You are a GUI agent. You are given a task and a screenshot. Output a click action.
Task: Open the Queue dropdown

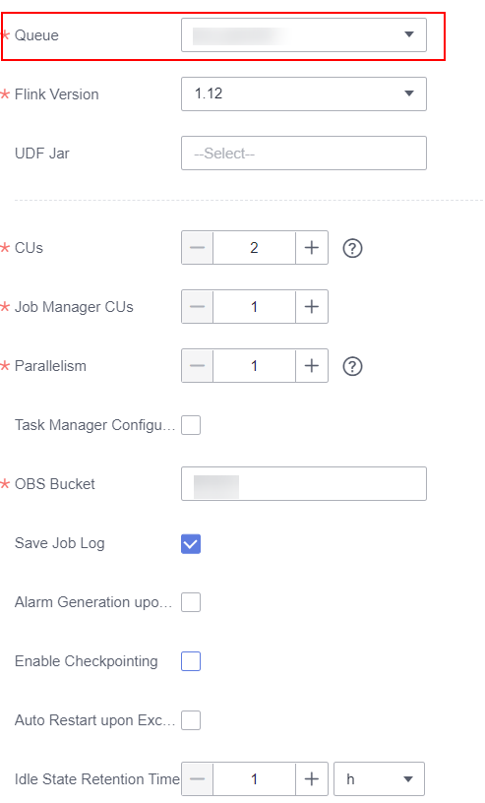(304, 34)
